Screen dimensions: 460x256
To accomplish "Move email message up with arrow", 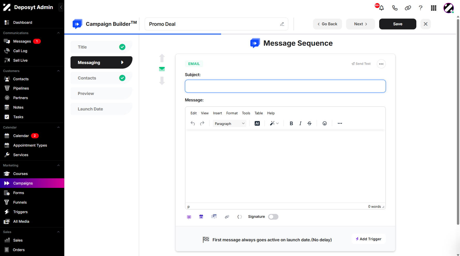I will tap(162, 58).
